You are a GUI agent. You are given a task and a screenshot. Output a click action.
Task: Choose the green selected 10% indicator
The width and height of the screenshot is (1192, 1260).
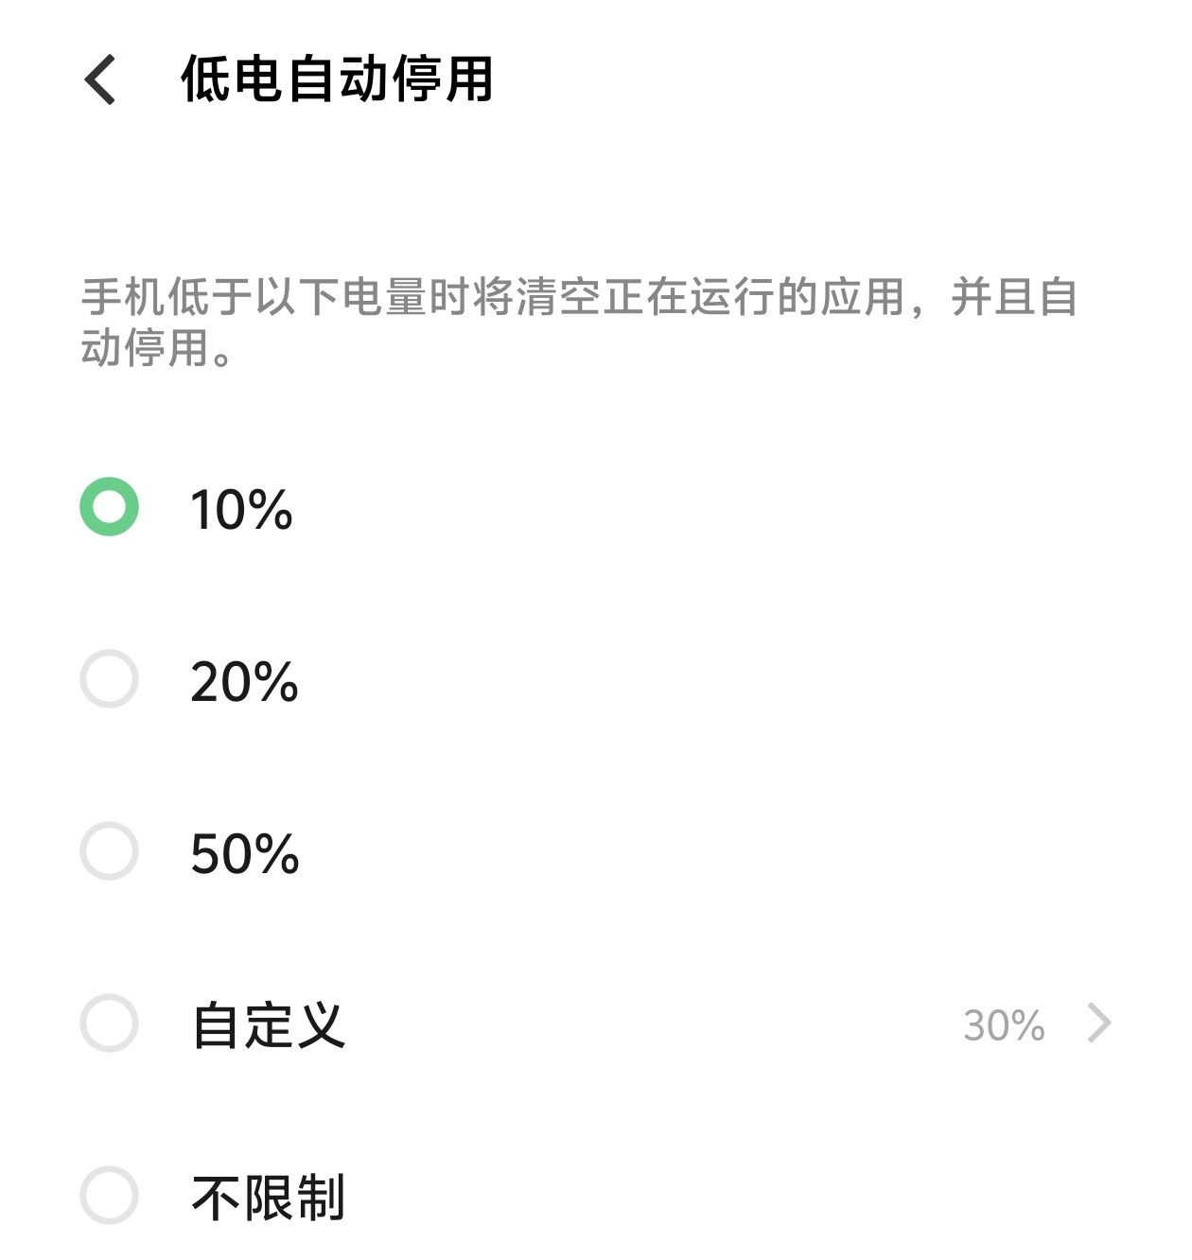coord(110,507)
